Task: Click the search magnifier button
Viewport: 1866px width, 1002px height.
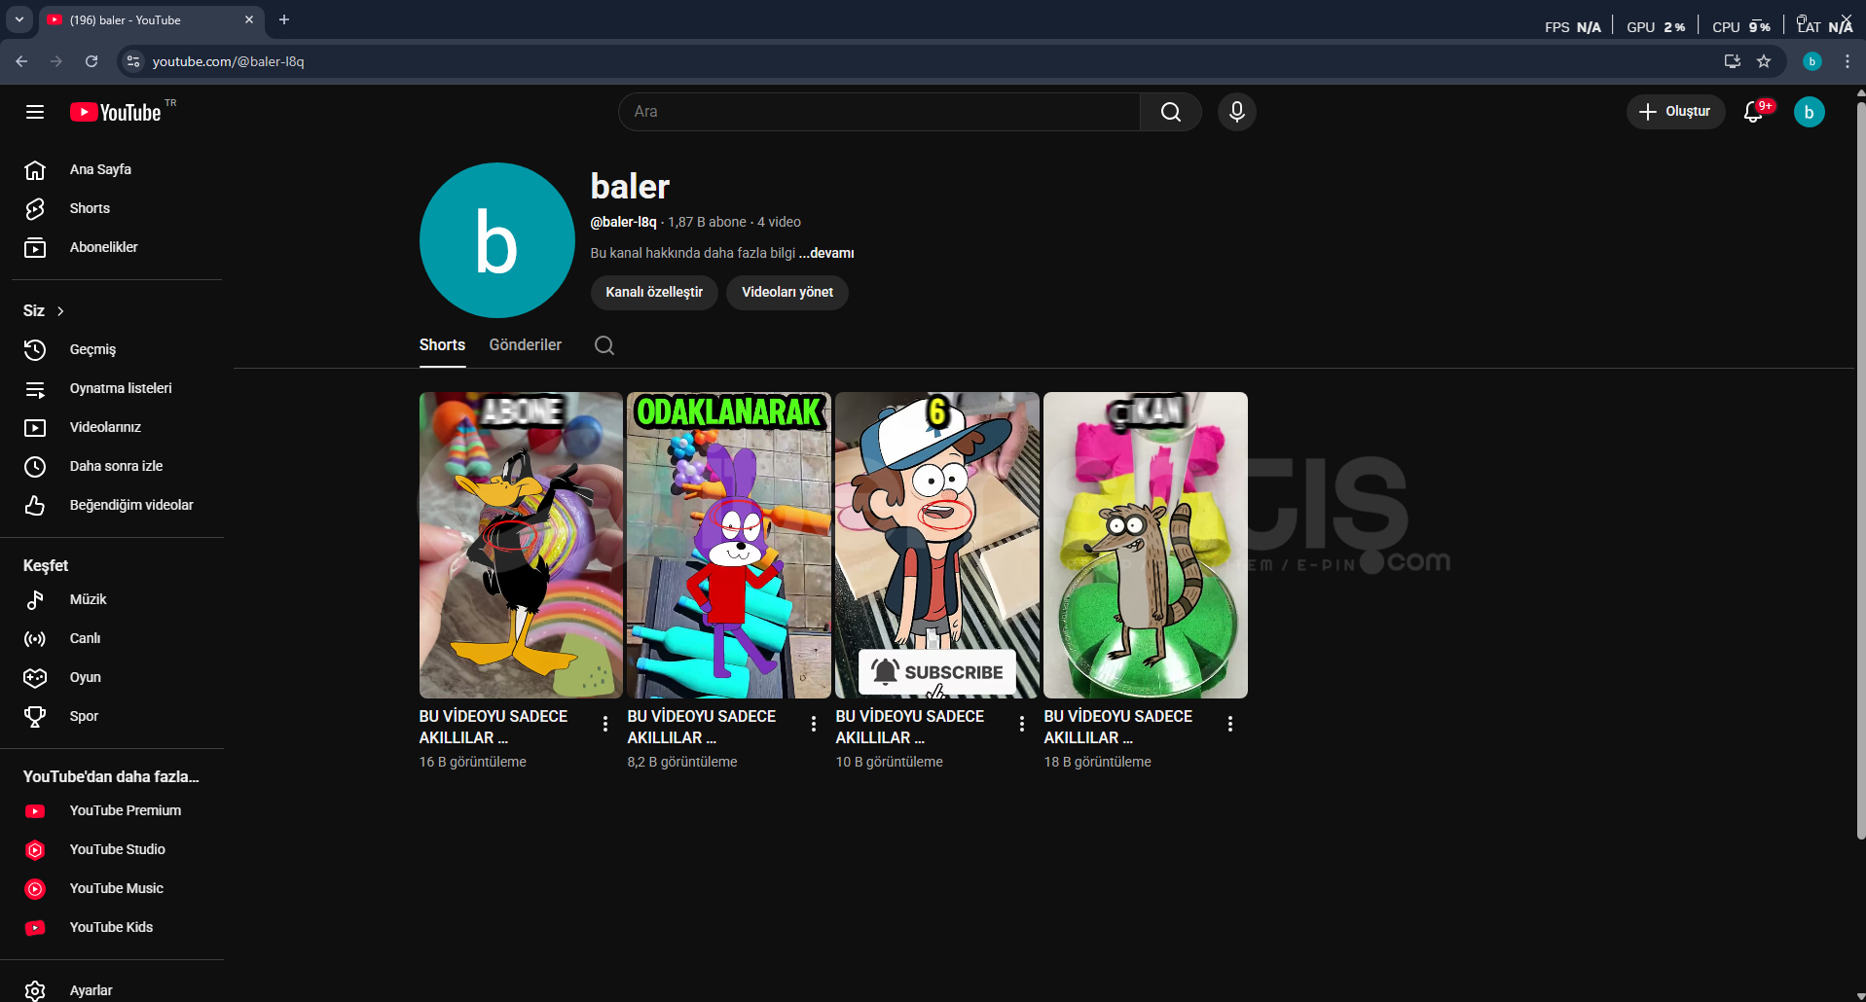Action: tap(1171, 112)
